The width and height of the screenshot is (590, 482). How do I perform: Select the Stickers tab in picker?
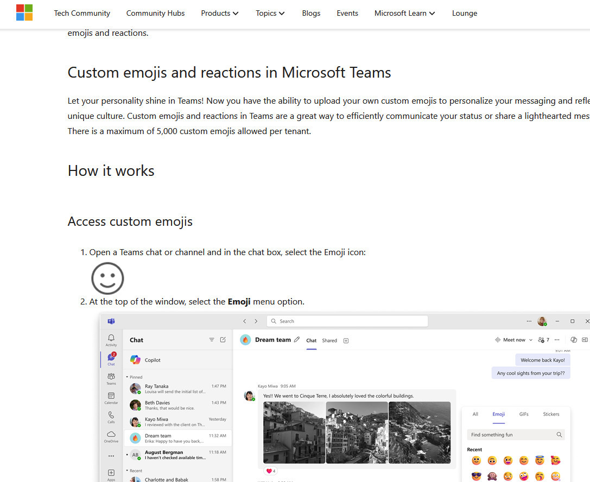[551, 414]
